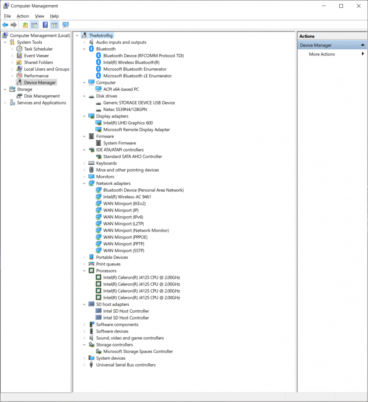This screenshot has width=368, height=402.
Task: Click the Print queues printer icon
Action: pos(91,264)
